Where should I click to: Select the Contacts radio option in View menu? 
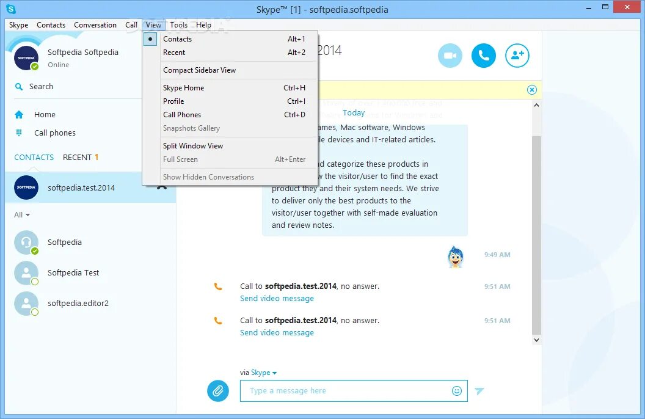click(x=150, y=39)
